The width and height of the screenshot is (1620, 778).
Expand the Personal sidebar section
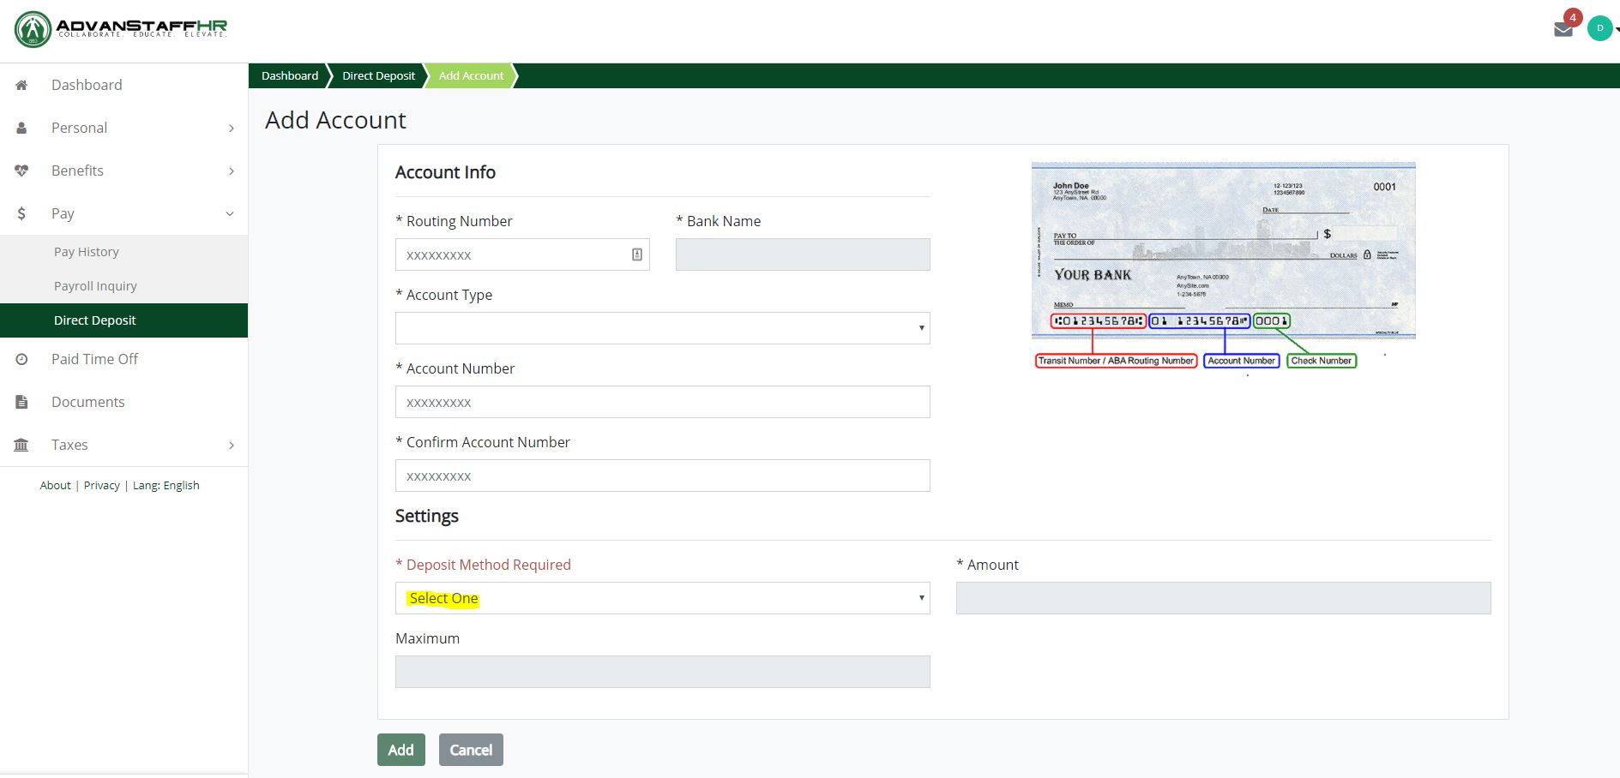click(x=230, y=128)
